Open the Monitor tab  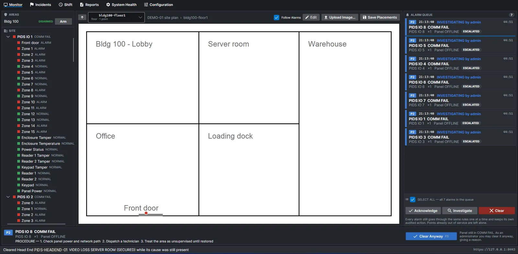click(13, 5)
